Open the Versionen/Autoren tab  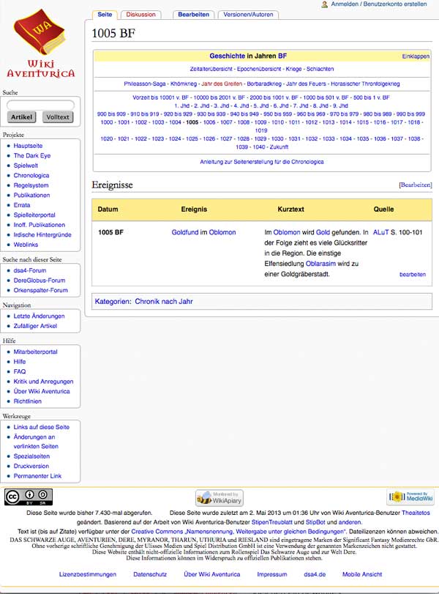point(248,15)
